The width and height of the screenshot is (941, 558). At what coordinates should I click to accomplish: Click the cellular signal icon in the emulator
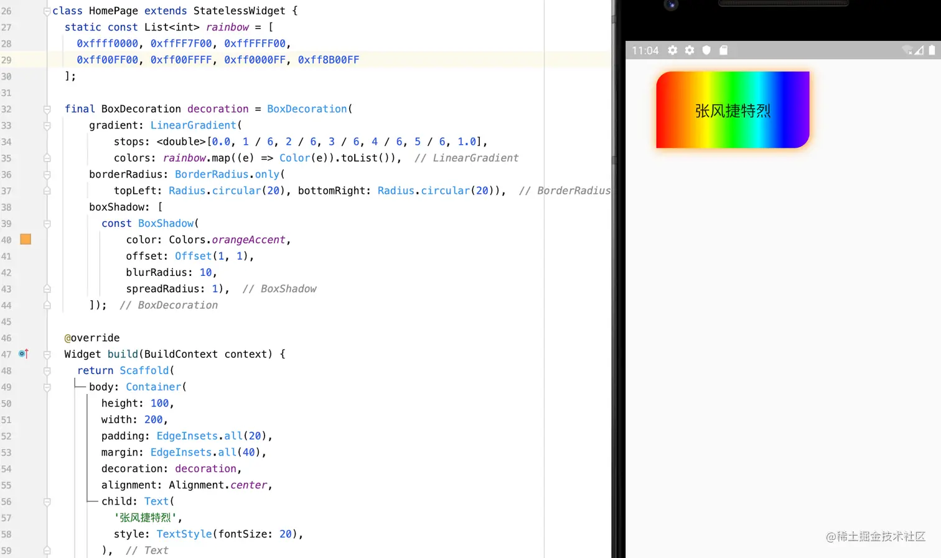tap(919, 50)
